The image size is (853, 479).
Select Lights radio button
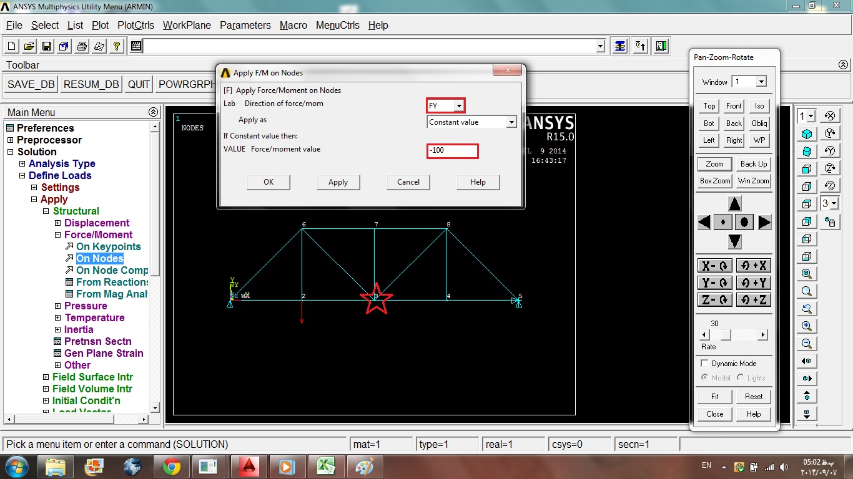click(740, 377)
